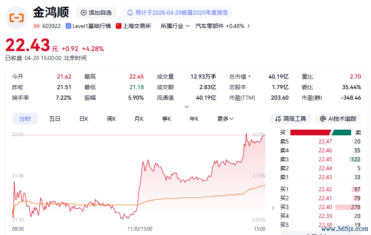
Task: Click the AI技术追踪 @ icon
Action: (x=323, y=119)
